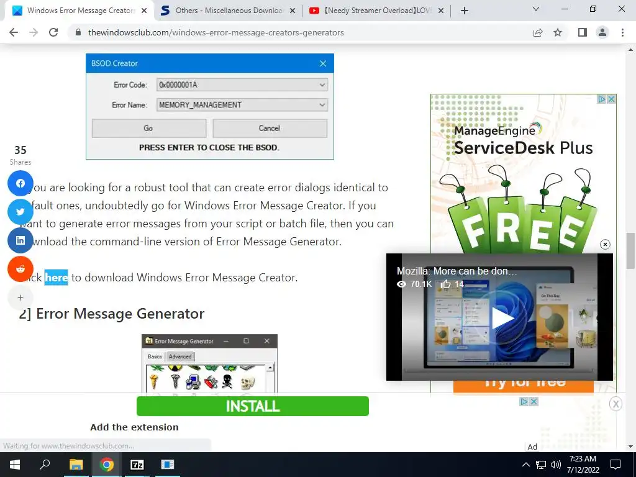Open a new browser tab
Viewport: 636px width, 477px height.
pos(465,11)
